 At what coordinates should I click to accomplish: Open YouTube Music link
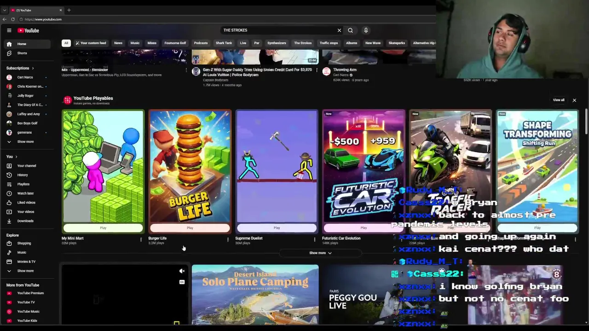pyautogui.click(x=28, y=311)
